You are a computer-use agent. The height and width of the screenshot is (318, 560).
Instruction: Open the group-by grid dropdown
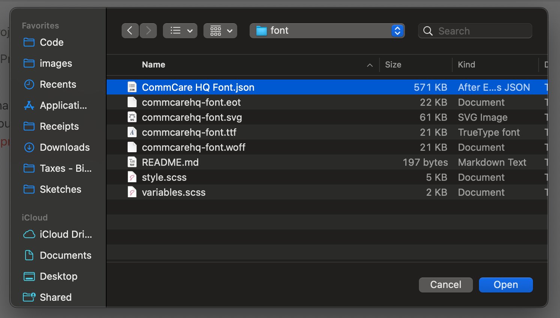(x=220, y=31)
